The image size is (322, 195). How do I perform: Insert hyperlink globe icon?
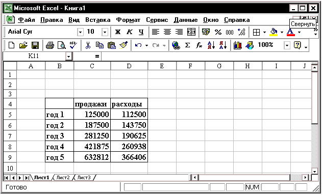176,45
